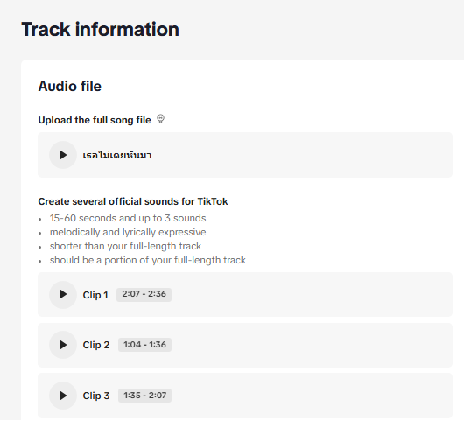Play Clip 2 preview
The height and width of the screenshot is (428, 464).
pyautogui.click(x=63, y=345)
